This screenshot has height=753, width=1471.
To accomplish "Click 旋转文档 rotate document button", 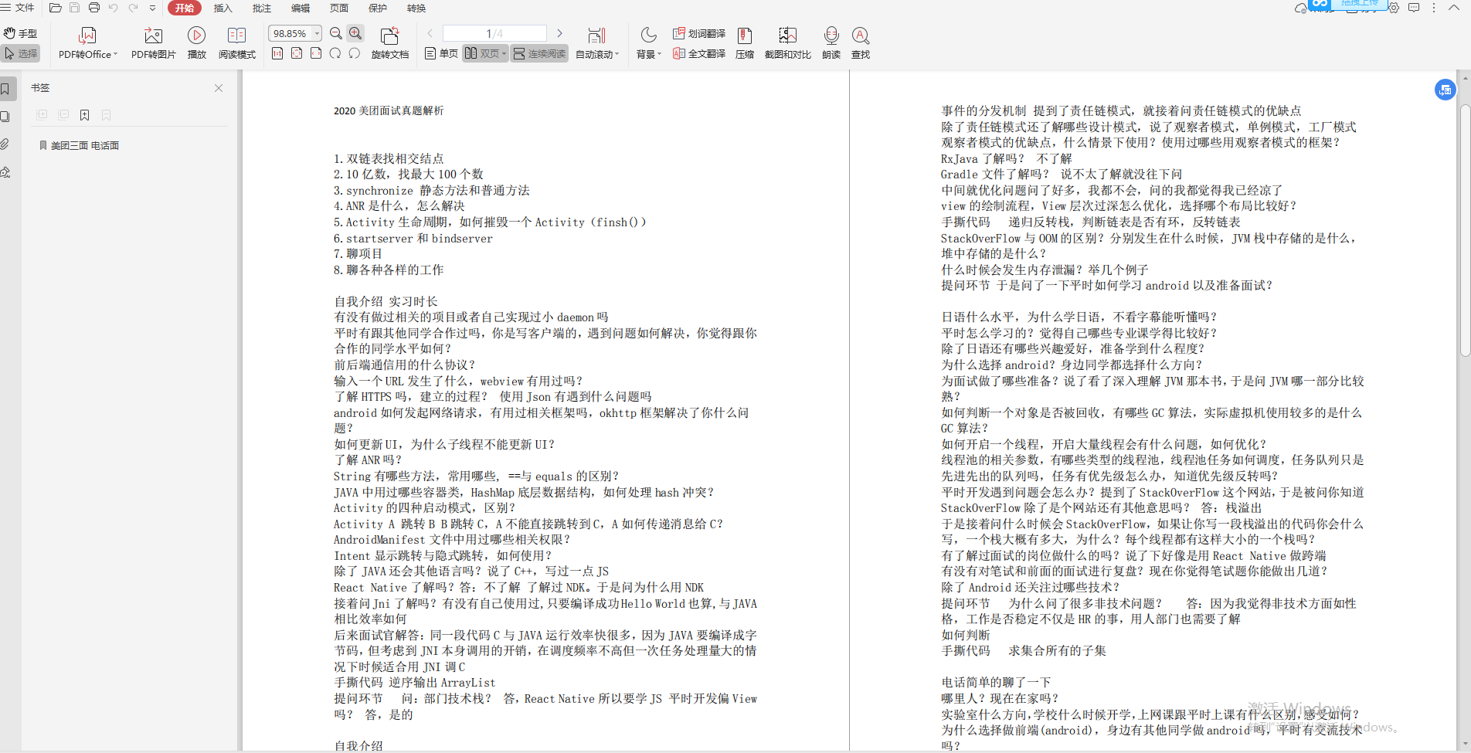I will point(390,43).
